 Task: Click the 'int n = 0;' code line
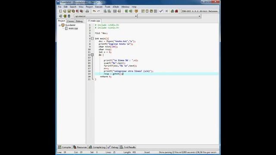click(105, 52)
